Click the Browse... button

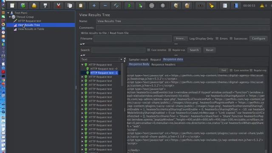[181, 39]
